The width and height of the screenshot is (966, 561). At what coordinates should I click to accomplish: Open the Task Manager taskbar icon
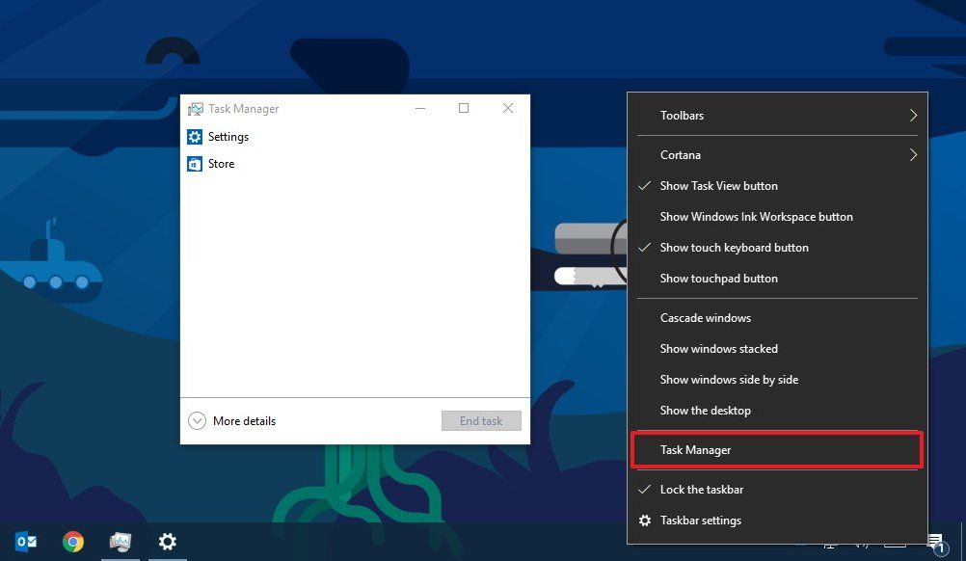[120, 541]
